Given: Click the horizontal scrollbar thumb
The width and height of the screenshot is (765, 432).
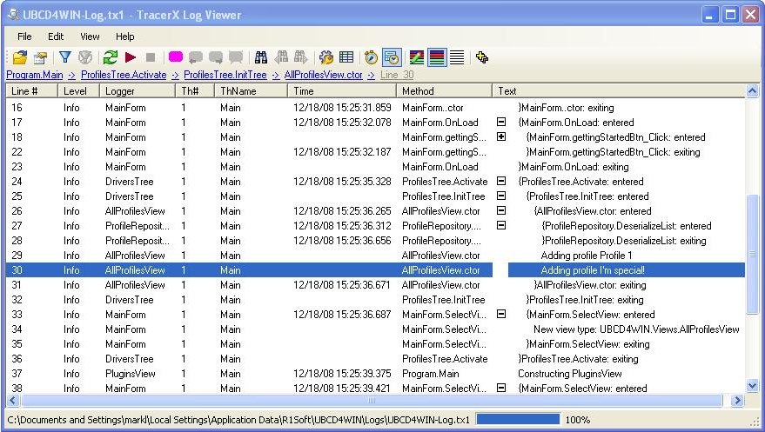Looking at the screenshot, I should (372, 401).
